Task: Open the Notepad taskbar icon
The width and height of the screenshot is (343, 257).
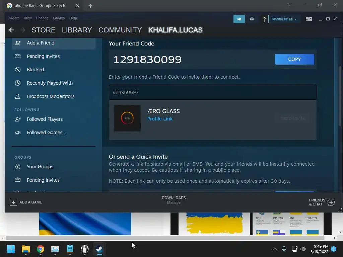Action: click(70, 249)
